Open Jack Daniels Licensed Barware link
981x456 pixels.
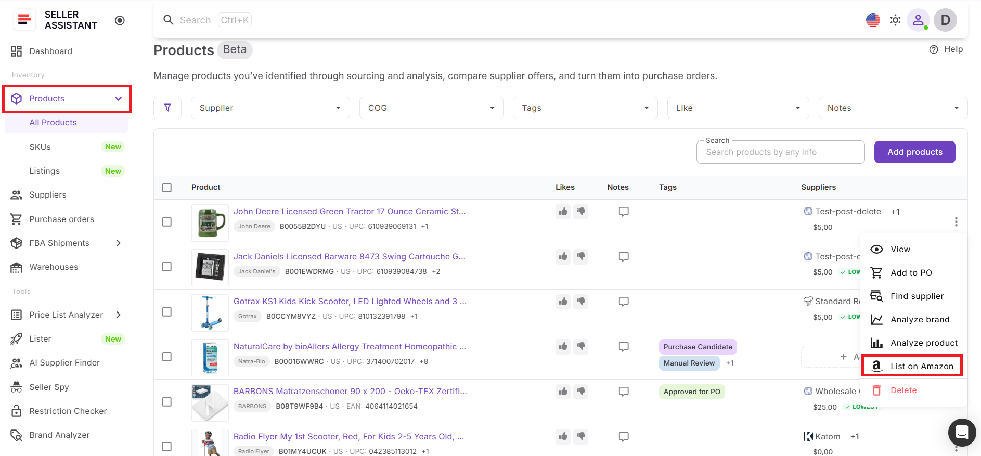[x=350, y=256]
